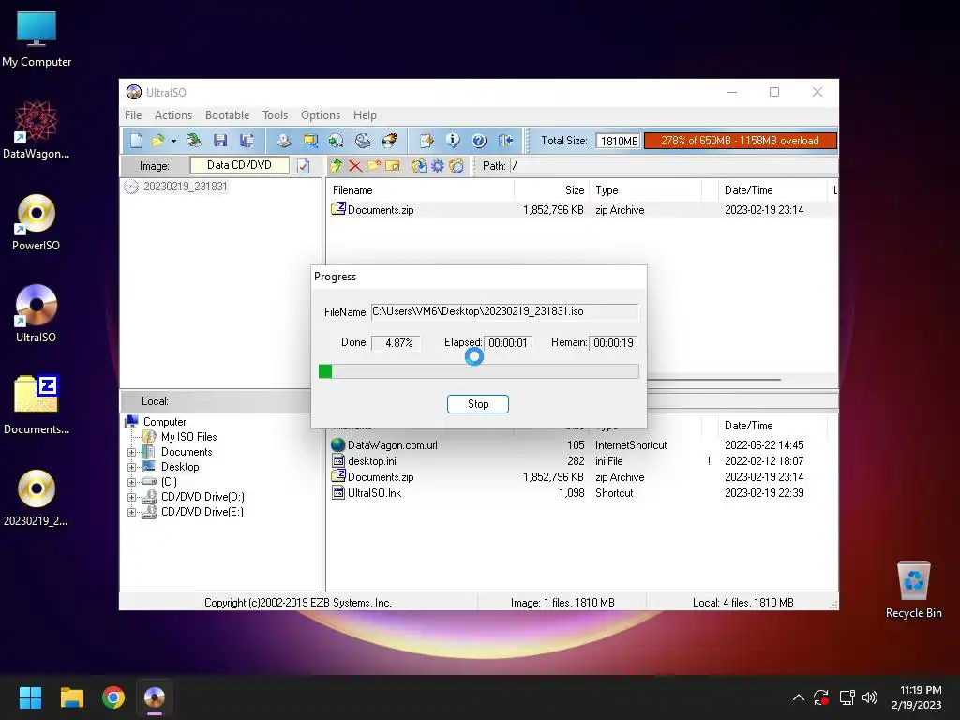Click the Save As double-floppy icon

tap(247, 141)
